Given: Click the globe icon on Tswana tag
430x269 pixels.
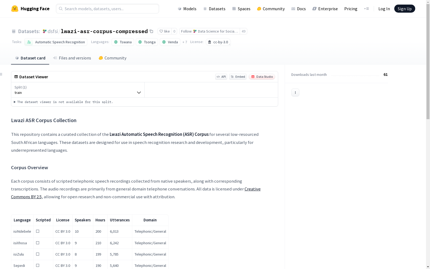Looking at the screenshot, I should click(x=116, y=42).
